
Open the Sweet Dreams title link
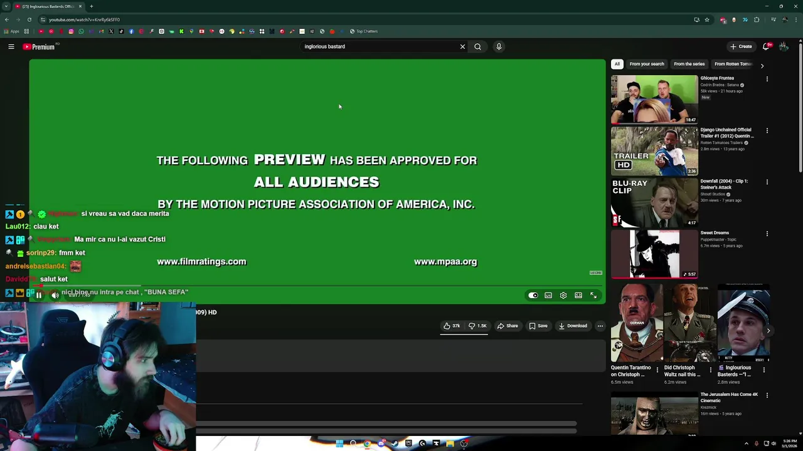coord(715,233)
